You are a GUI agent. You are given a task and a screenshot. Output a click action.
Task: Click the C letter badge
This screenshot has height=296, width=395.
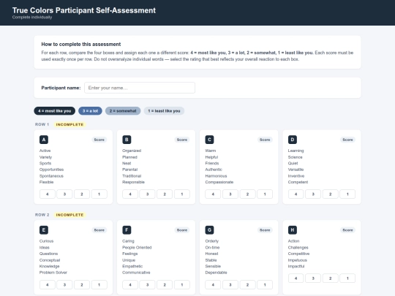(x=210, y=140)
